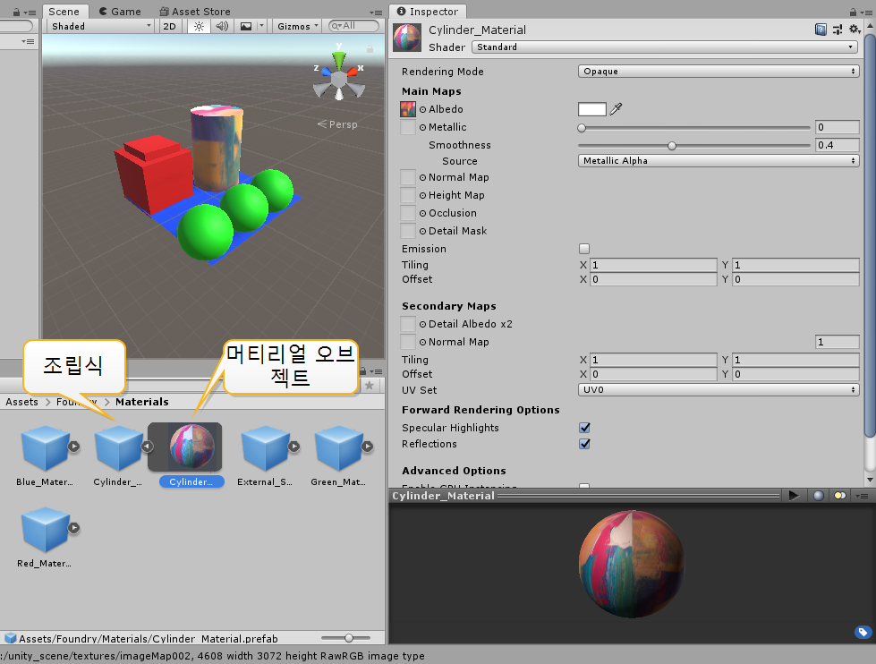Click the asset label tag icon
The height and width of the screenshot is (664, 876).
tap(863, 633)
